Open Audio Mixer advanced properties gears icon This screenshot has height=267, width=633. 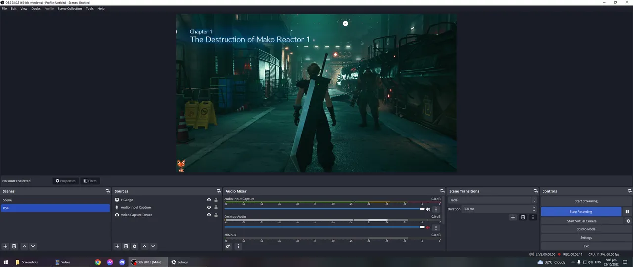[x=228, y=246]
